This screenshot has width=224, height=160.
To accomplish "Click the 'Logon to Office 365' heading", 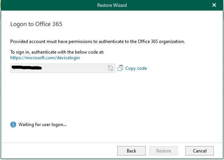I will tap(36, 24).
